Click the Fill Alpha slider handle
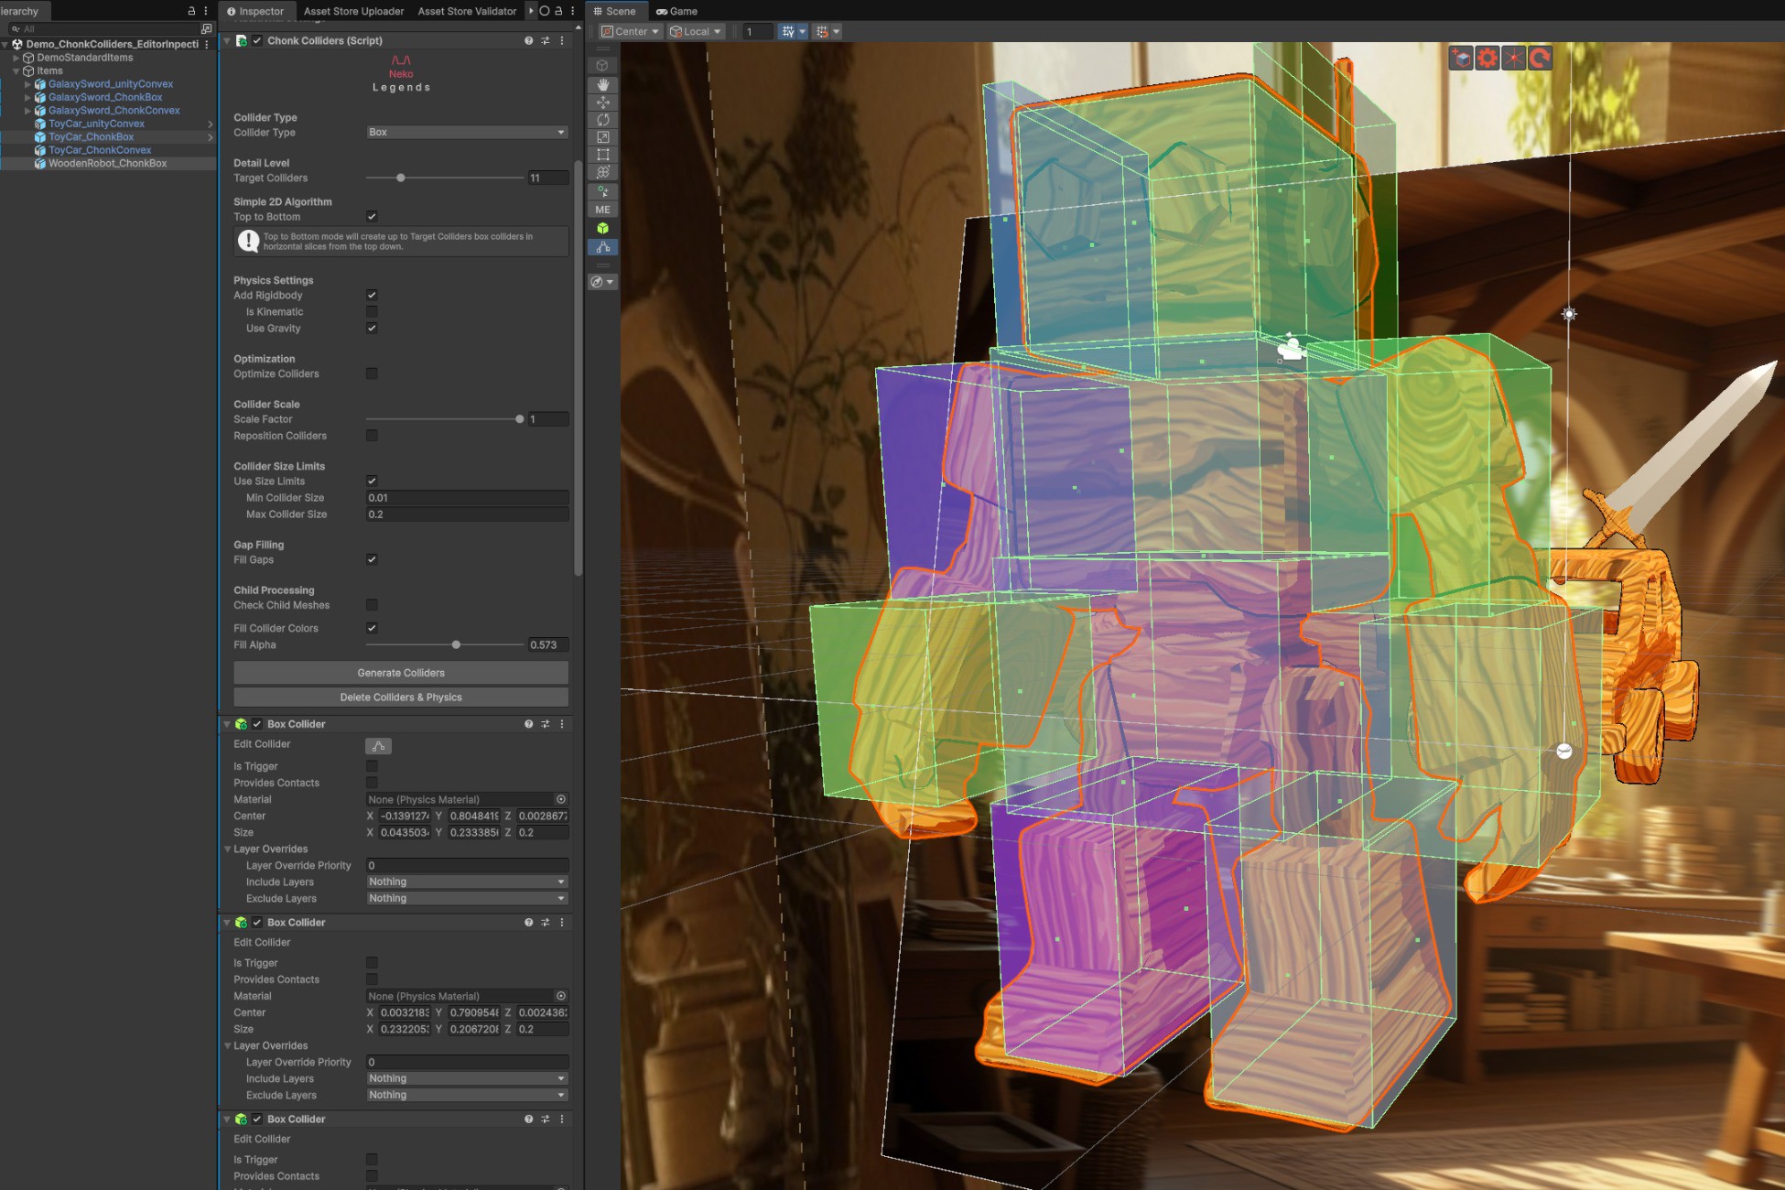The width and height of the screenshot is (1785, 1190). click(x=456, y=644)
